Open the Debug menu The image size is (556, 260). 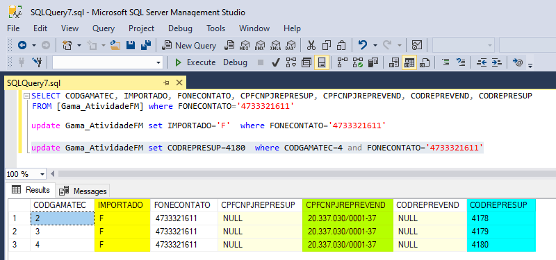[x=180, y=28]
